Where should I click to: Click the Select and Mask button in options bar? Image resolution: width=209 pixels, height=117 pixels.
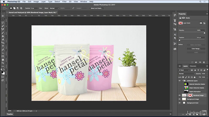coord(96,8)
